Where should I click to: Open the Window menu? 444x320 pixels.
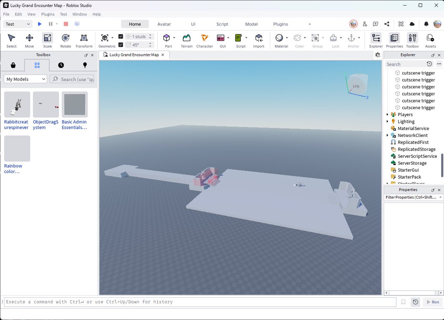[x=80, y=14]
